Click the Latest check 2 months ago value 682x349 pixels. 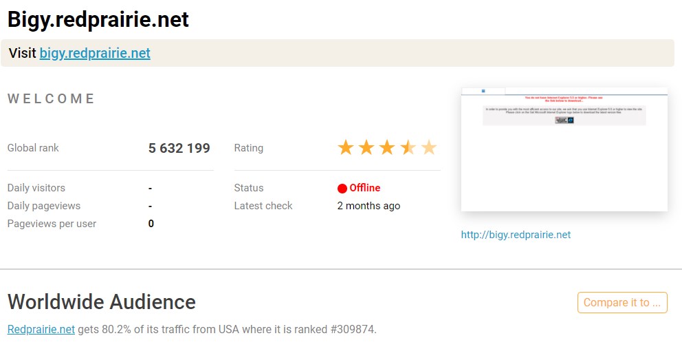point(368,206)
